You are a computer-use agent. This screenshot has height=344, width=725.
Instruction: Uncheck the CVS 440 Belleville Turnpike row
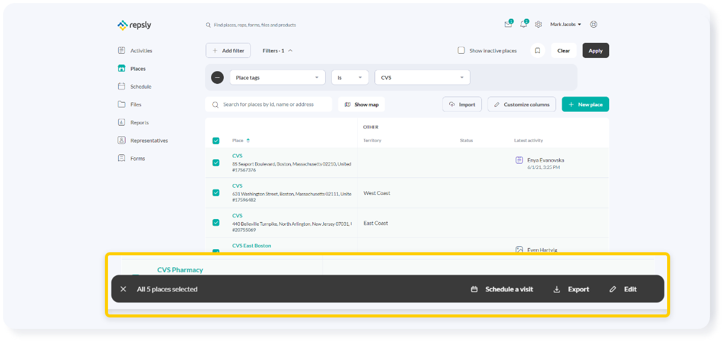coord(216,222)
